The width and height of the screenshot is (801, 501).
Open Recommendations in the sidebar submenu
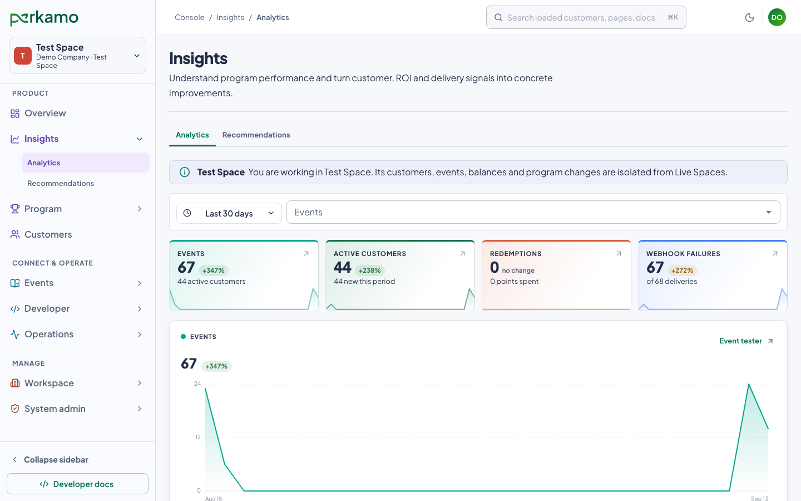click(86, 183)
